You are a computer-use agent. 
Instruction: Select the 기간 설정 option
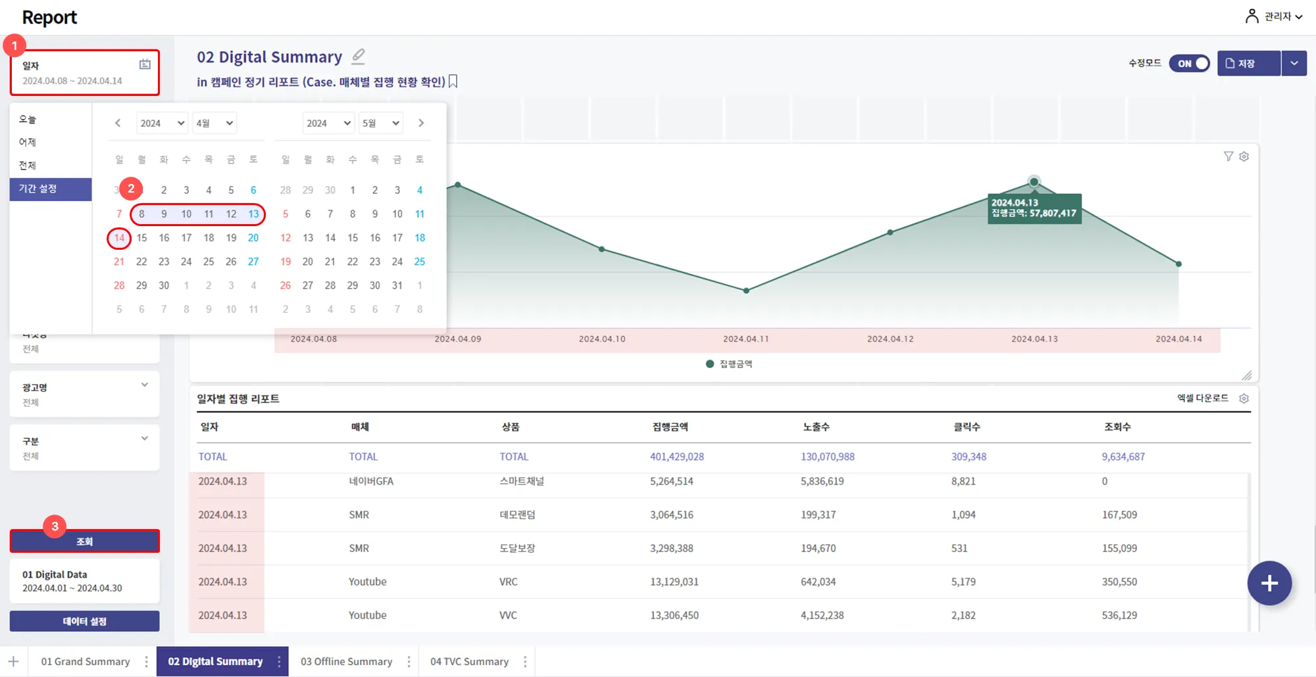pos(50,189)
